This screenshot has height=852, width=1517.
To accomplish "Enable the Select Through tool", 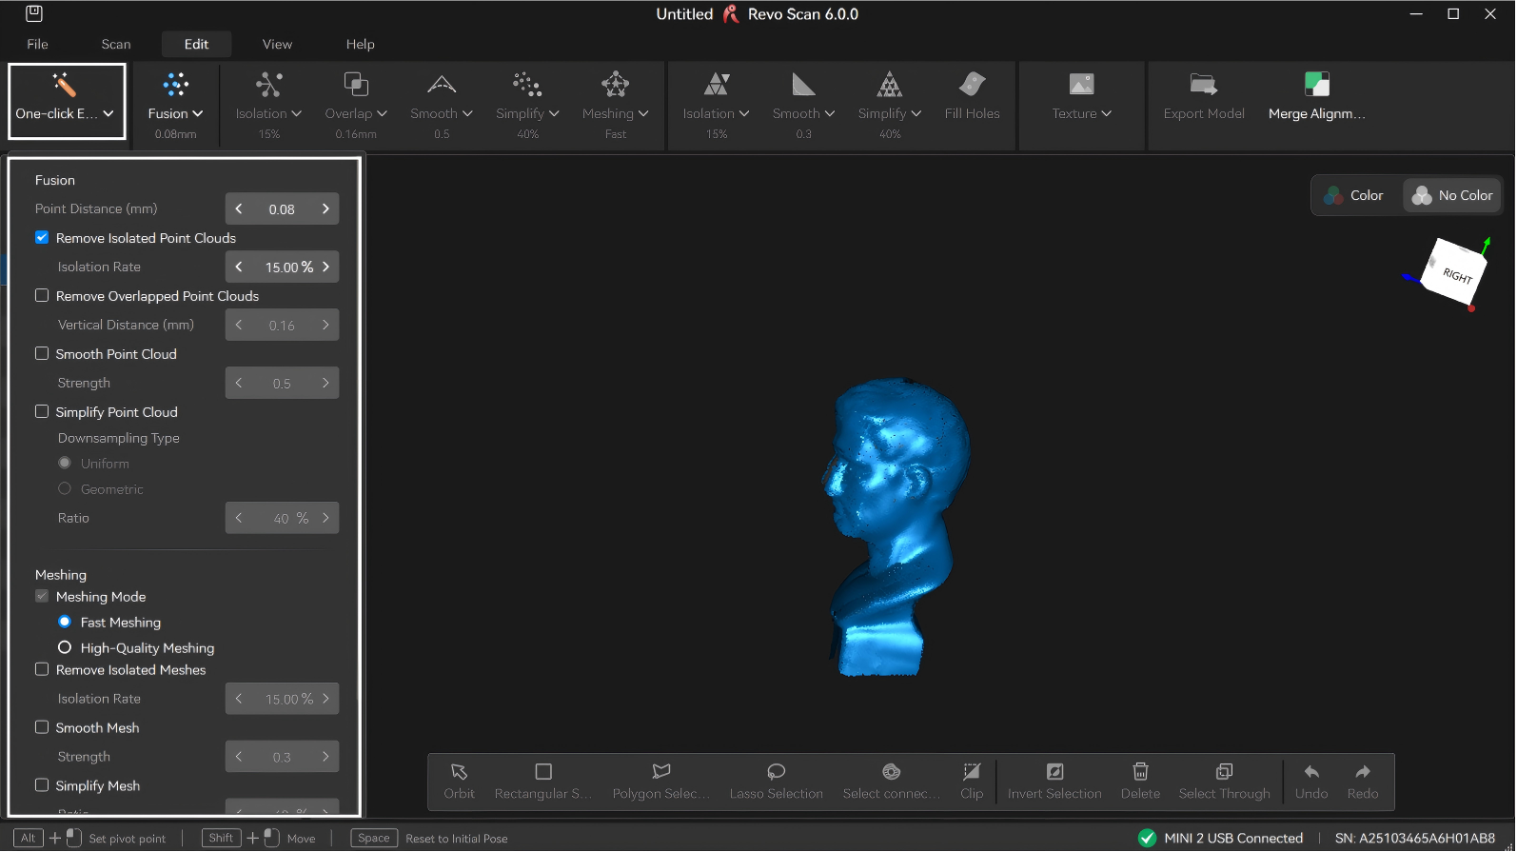I will [x=1224, y=772].
